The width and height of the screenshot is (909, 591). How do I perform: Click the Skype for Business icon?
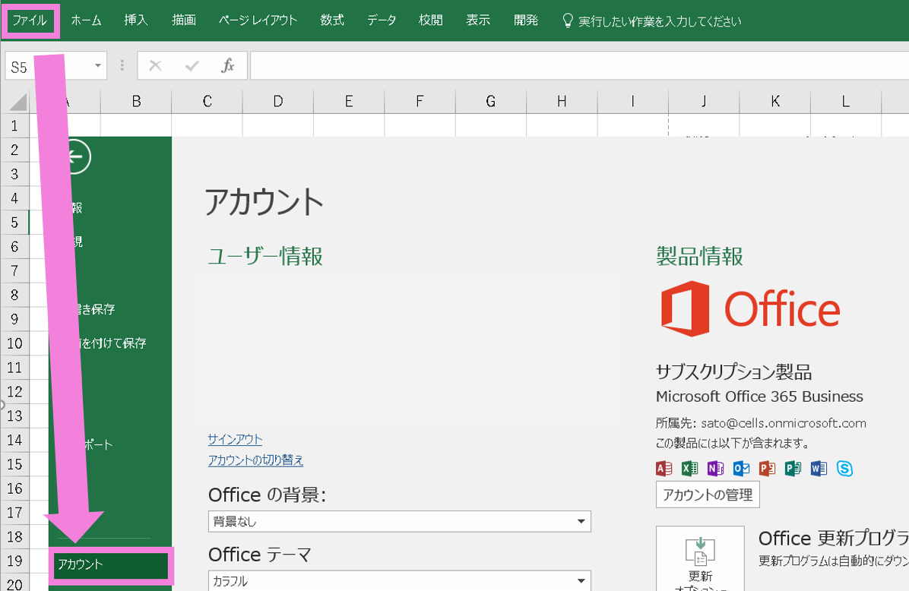844,469
